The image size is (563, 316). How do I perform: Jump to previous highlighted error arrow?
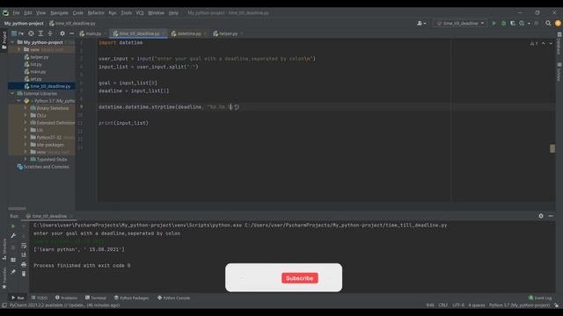[544, 43]
